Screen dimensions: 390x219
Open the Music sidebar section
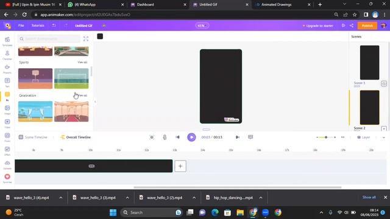[x=7, y=137]
